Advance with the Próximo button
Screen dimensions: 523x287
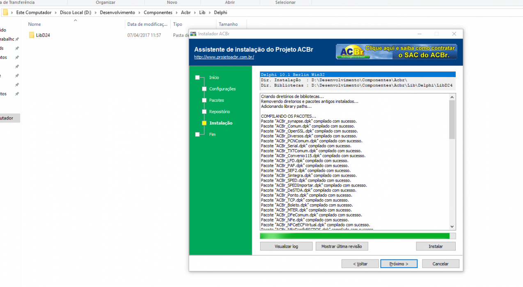399,264
